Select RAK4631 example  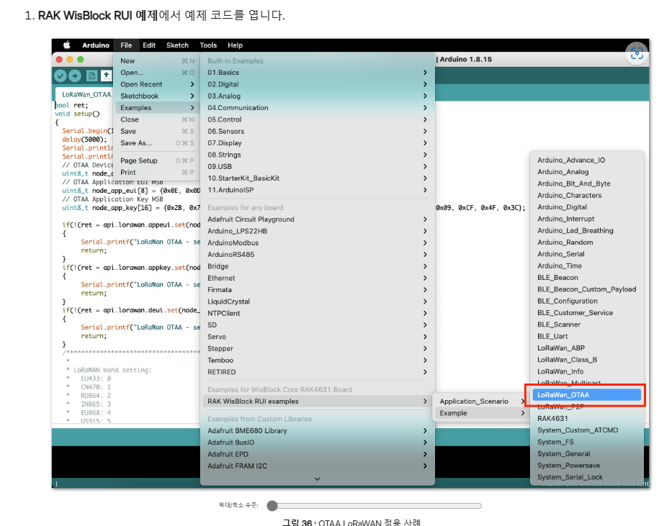[x=587, y=419]
